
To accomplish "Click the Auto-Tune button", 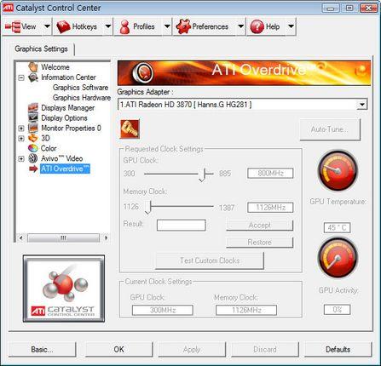I will pyautogui.click(x=330, y=129).
